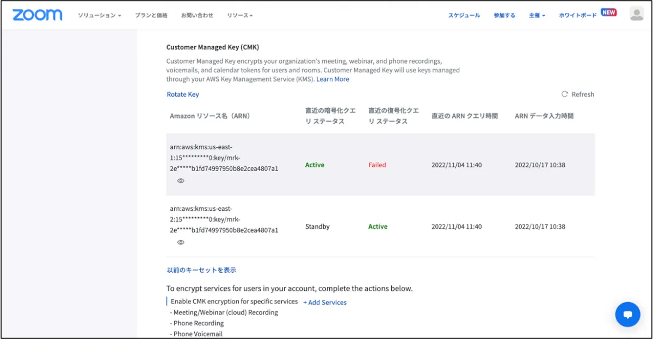Screen dimensions: 653x339
Task: Open the 主催 dropdown
Action: pos(537,15)
